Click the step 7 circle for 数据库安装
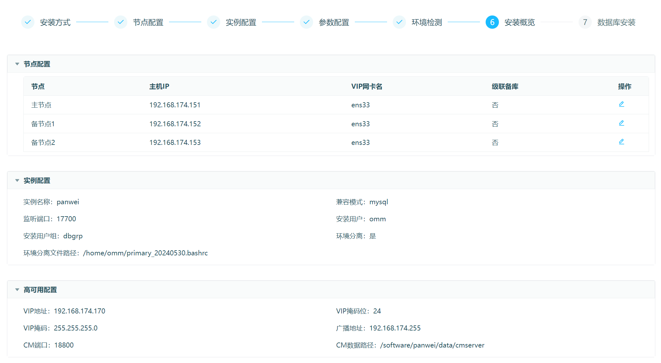The width and height of the screenshot is (661, 363). [x=585, y=22]
